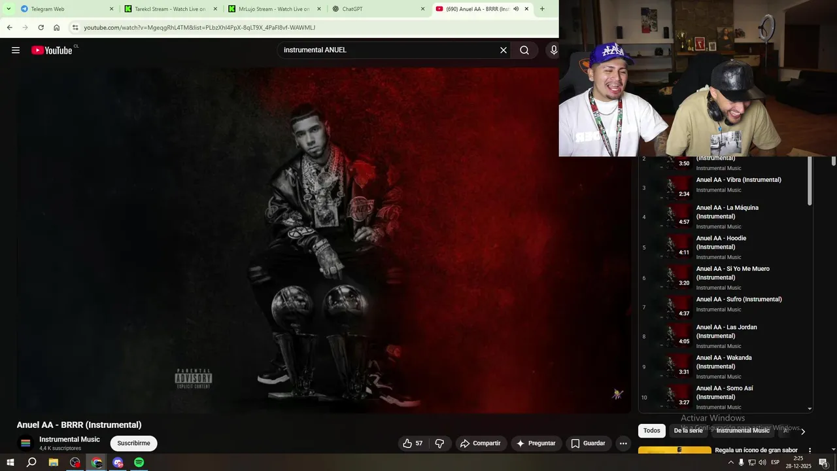Open the Instrumental Music channel avatar
837x471 pixels.
tap(26, 444)
